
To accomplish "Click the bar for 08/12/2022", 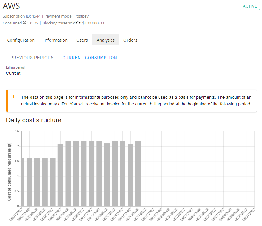I will pos(107,175).
